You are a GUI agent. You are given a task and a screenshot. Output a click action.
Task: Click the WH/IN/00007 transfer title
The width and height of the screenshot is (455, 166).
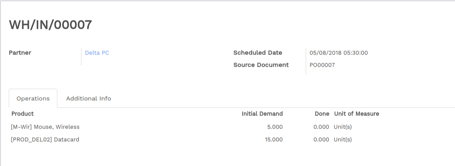[50, 25]
